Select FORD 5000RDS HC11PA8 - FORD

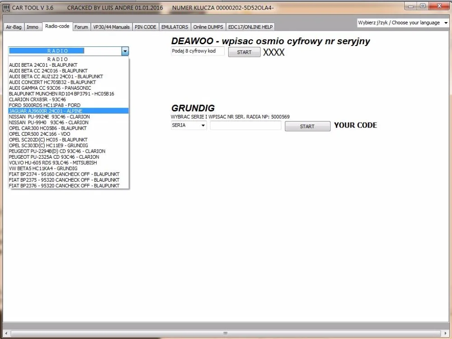(x=69, y=105)
